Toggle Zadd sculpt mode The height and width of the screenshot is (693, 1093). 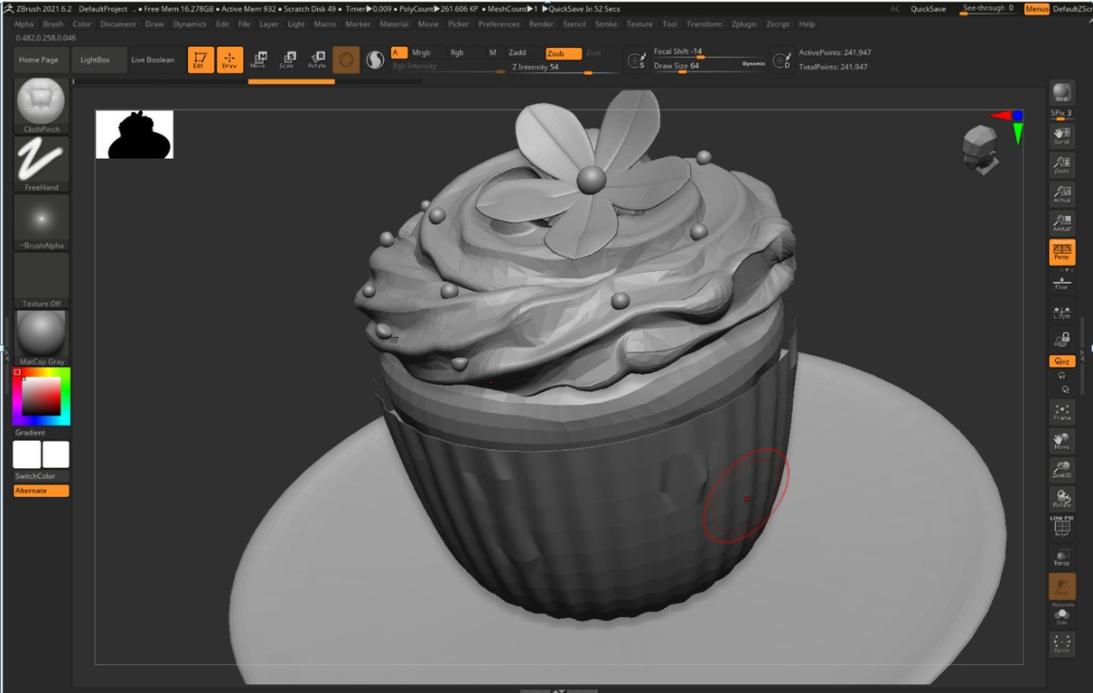[518, 53]
